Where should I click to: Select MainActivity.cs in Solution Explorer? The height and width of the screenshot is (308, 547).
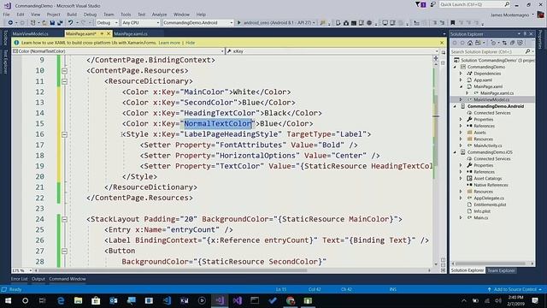tap(488, 145)
